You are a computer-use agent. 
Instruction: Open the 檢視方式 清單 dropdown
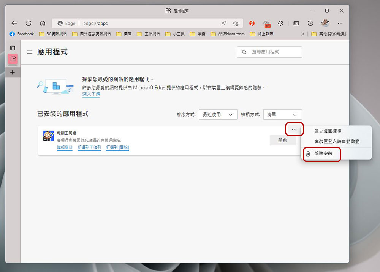[282, 114]
